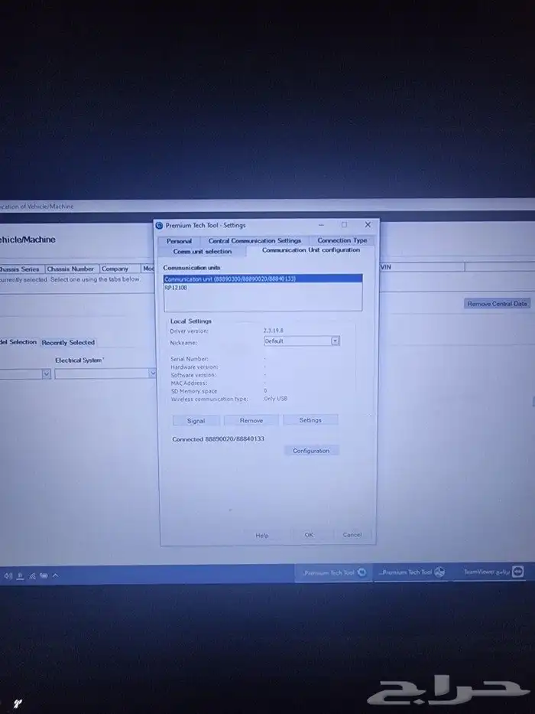Cancel the Settings dialog
The image size is (535, 714).
352,535
